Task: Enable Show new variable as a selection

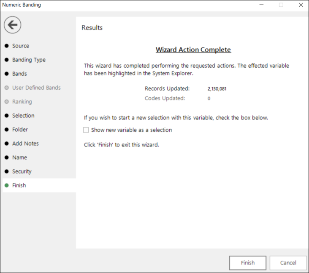Action: point(86,130)
